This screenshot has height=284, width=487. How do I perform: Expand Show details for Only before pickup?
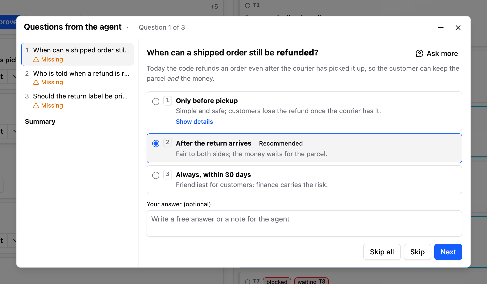194,122
